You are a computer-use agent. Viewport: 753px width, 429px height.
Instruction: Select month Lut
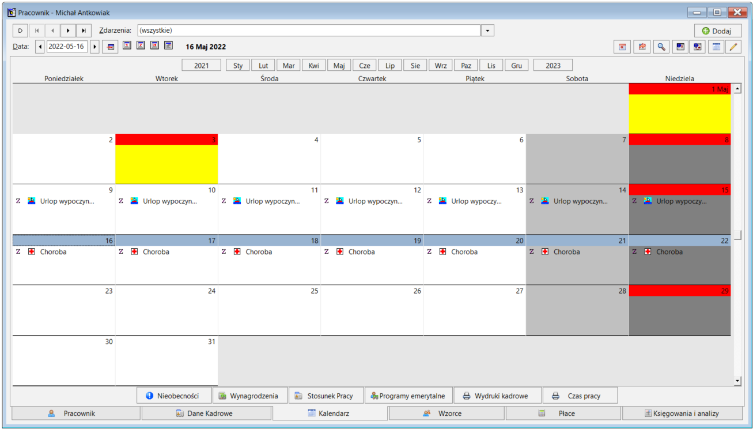point(263,66)
